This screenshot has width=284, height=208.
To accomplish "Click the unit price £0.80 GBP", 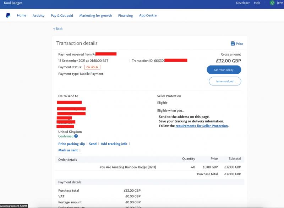I will coord(210,167).
